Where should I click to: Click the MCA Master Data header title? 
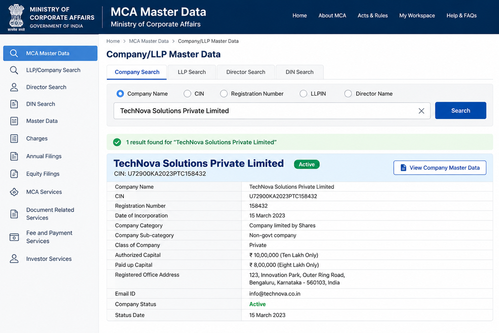click(x=158, y=12)
